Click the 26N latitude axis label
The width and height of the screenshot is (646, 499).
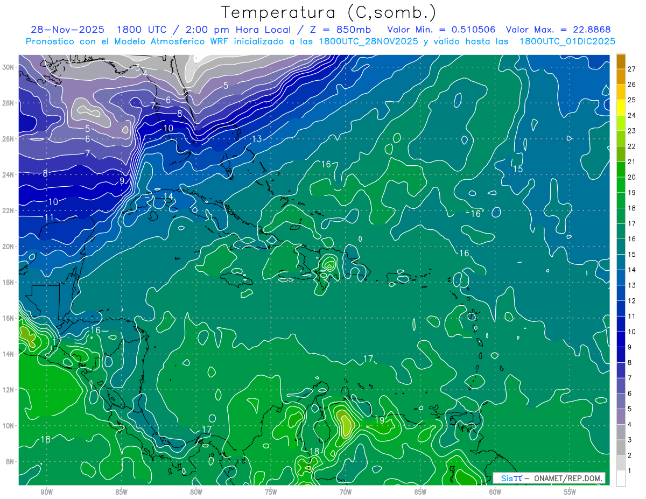tap(8, 138)
